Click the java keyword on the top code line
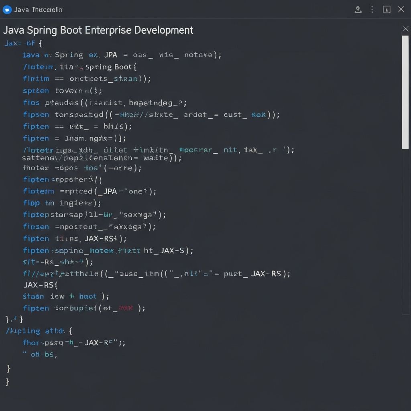Screen dimensions: 411x411 tap(31, 55)
